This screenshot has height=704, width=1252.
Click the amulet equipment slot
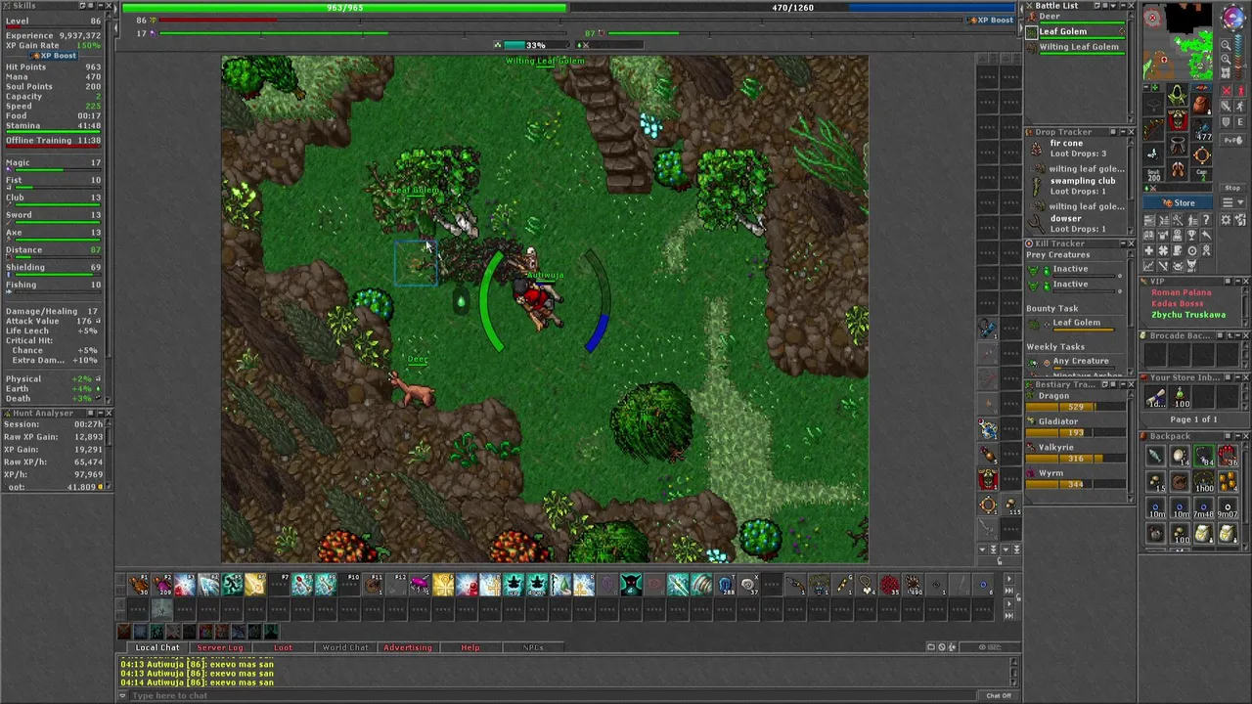[x=1153, y=105]
